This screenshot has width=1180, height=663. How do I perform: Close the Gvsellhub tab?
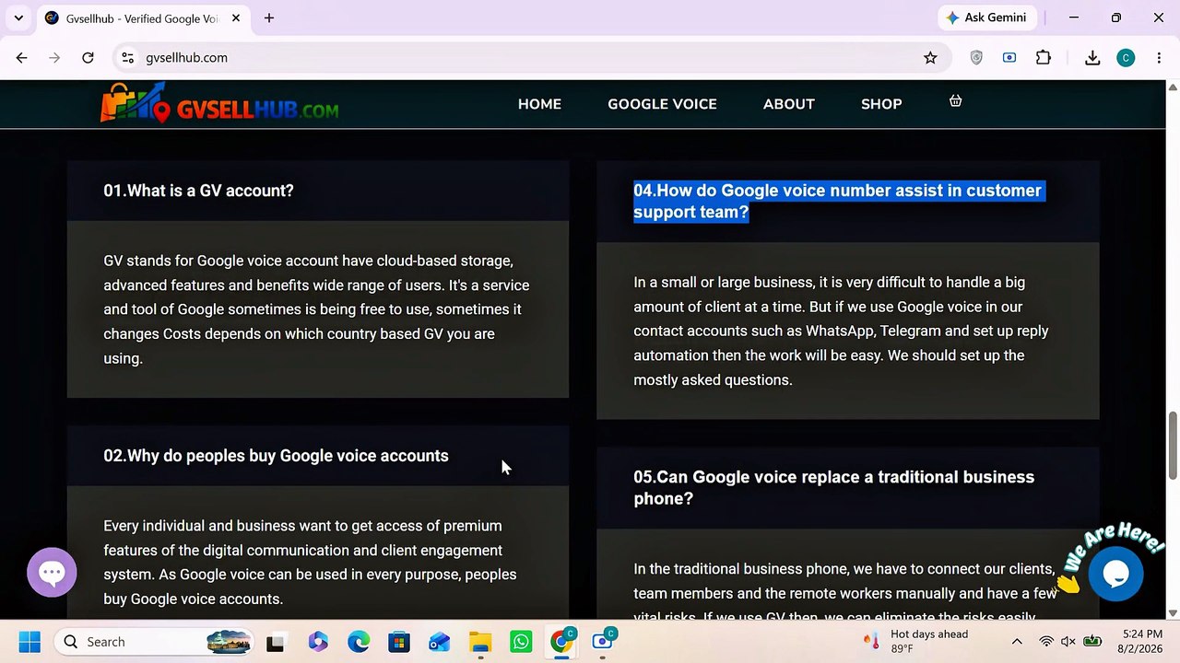236,17
